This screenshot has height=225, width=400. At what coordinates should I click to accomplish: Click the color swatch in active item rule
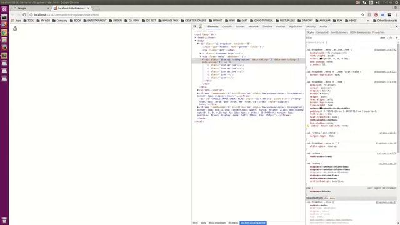pos(321,58)
